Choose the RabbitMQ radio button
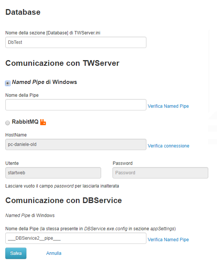 click(x=8, y=123)
